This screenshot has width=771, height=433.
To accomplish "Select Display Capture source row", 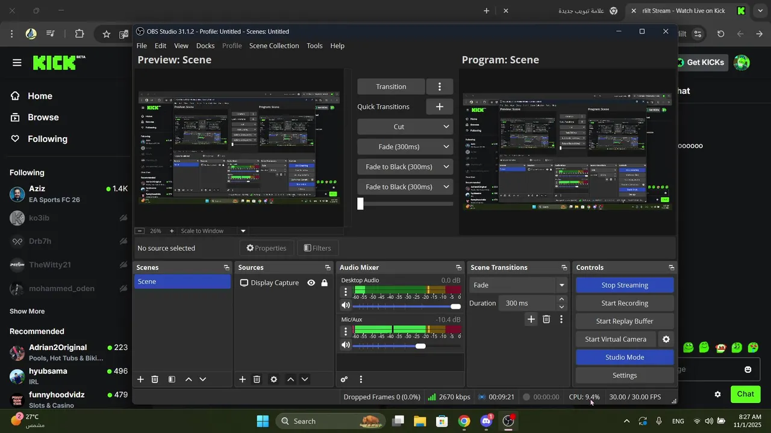I will click(x=284, y=283).
